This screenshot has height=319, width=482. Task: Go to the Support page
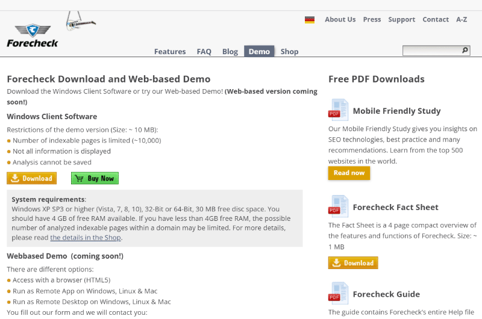(x=401, y=20)
